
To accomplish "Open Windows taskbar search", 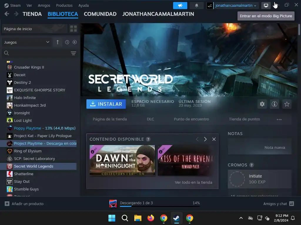I will click(x=125, y=218).
